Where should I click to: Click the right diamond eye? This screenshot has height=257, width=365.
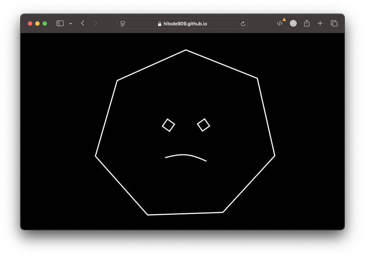[x=204, y=125]
